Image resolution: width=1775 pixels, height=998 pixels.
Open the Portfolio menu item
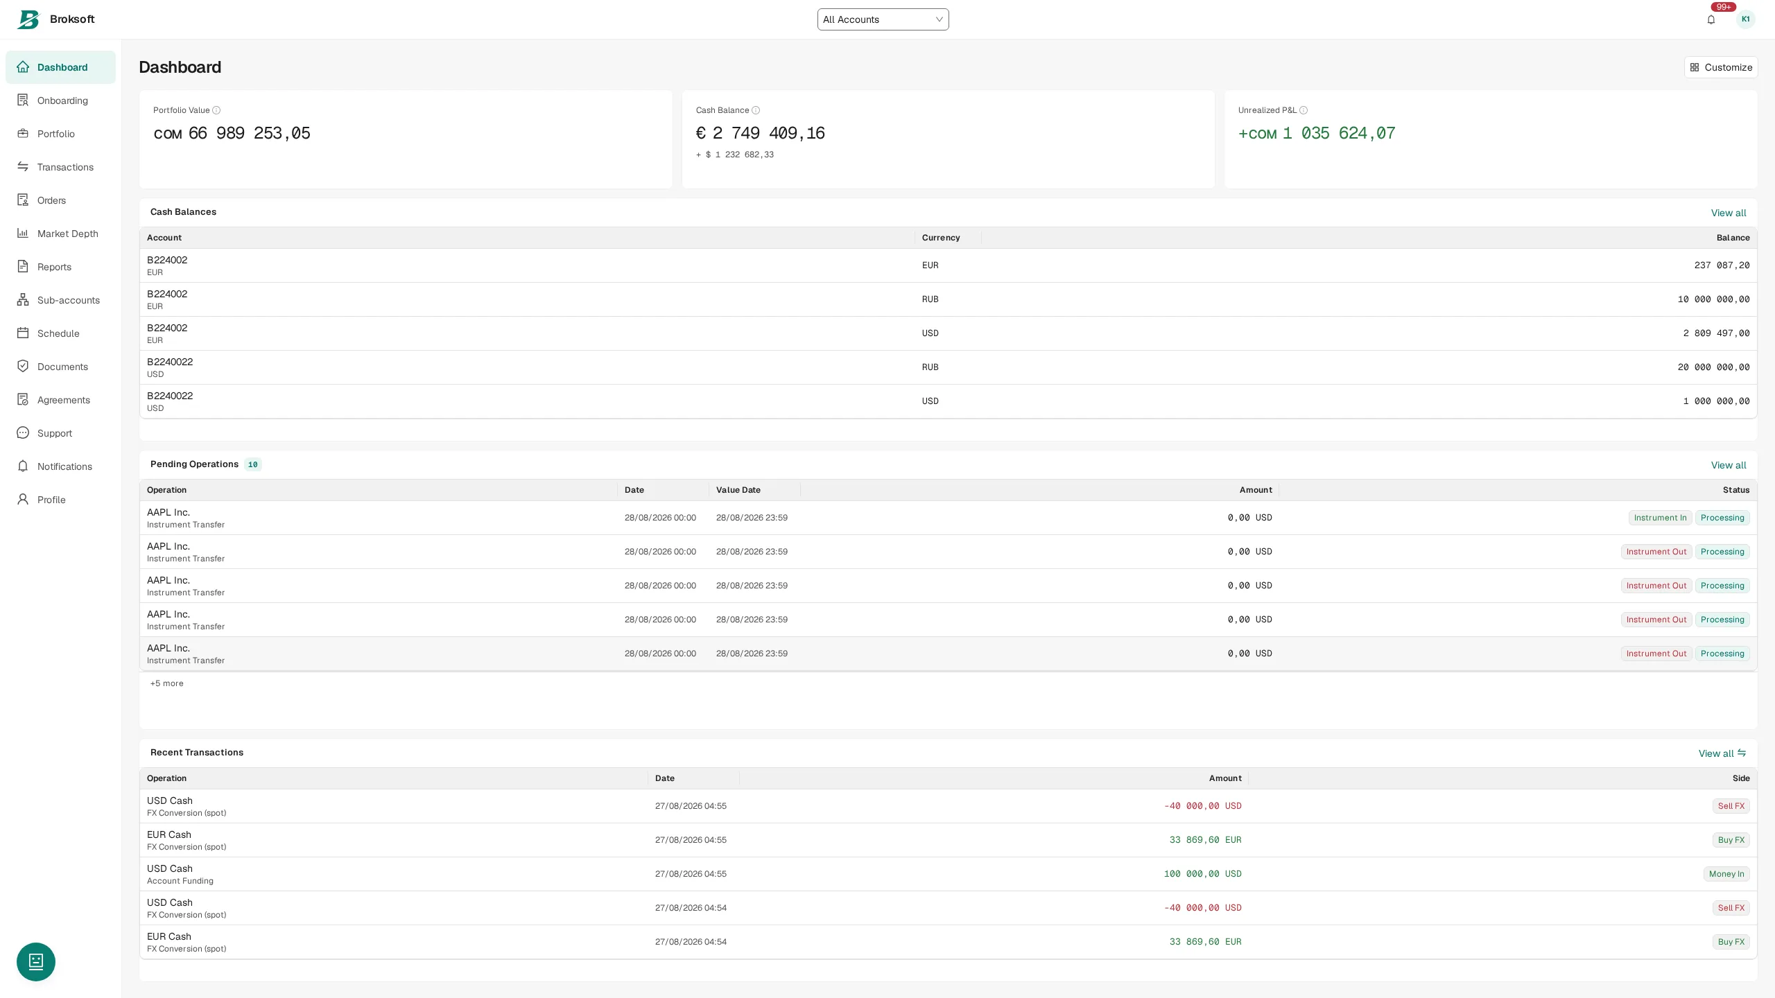[x=60, y=134]
